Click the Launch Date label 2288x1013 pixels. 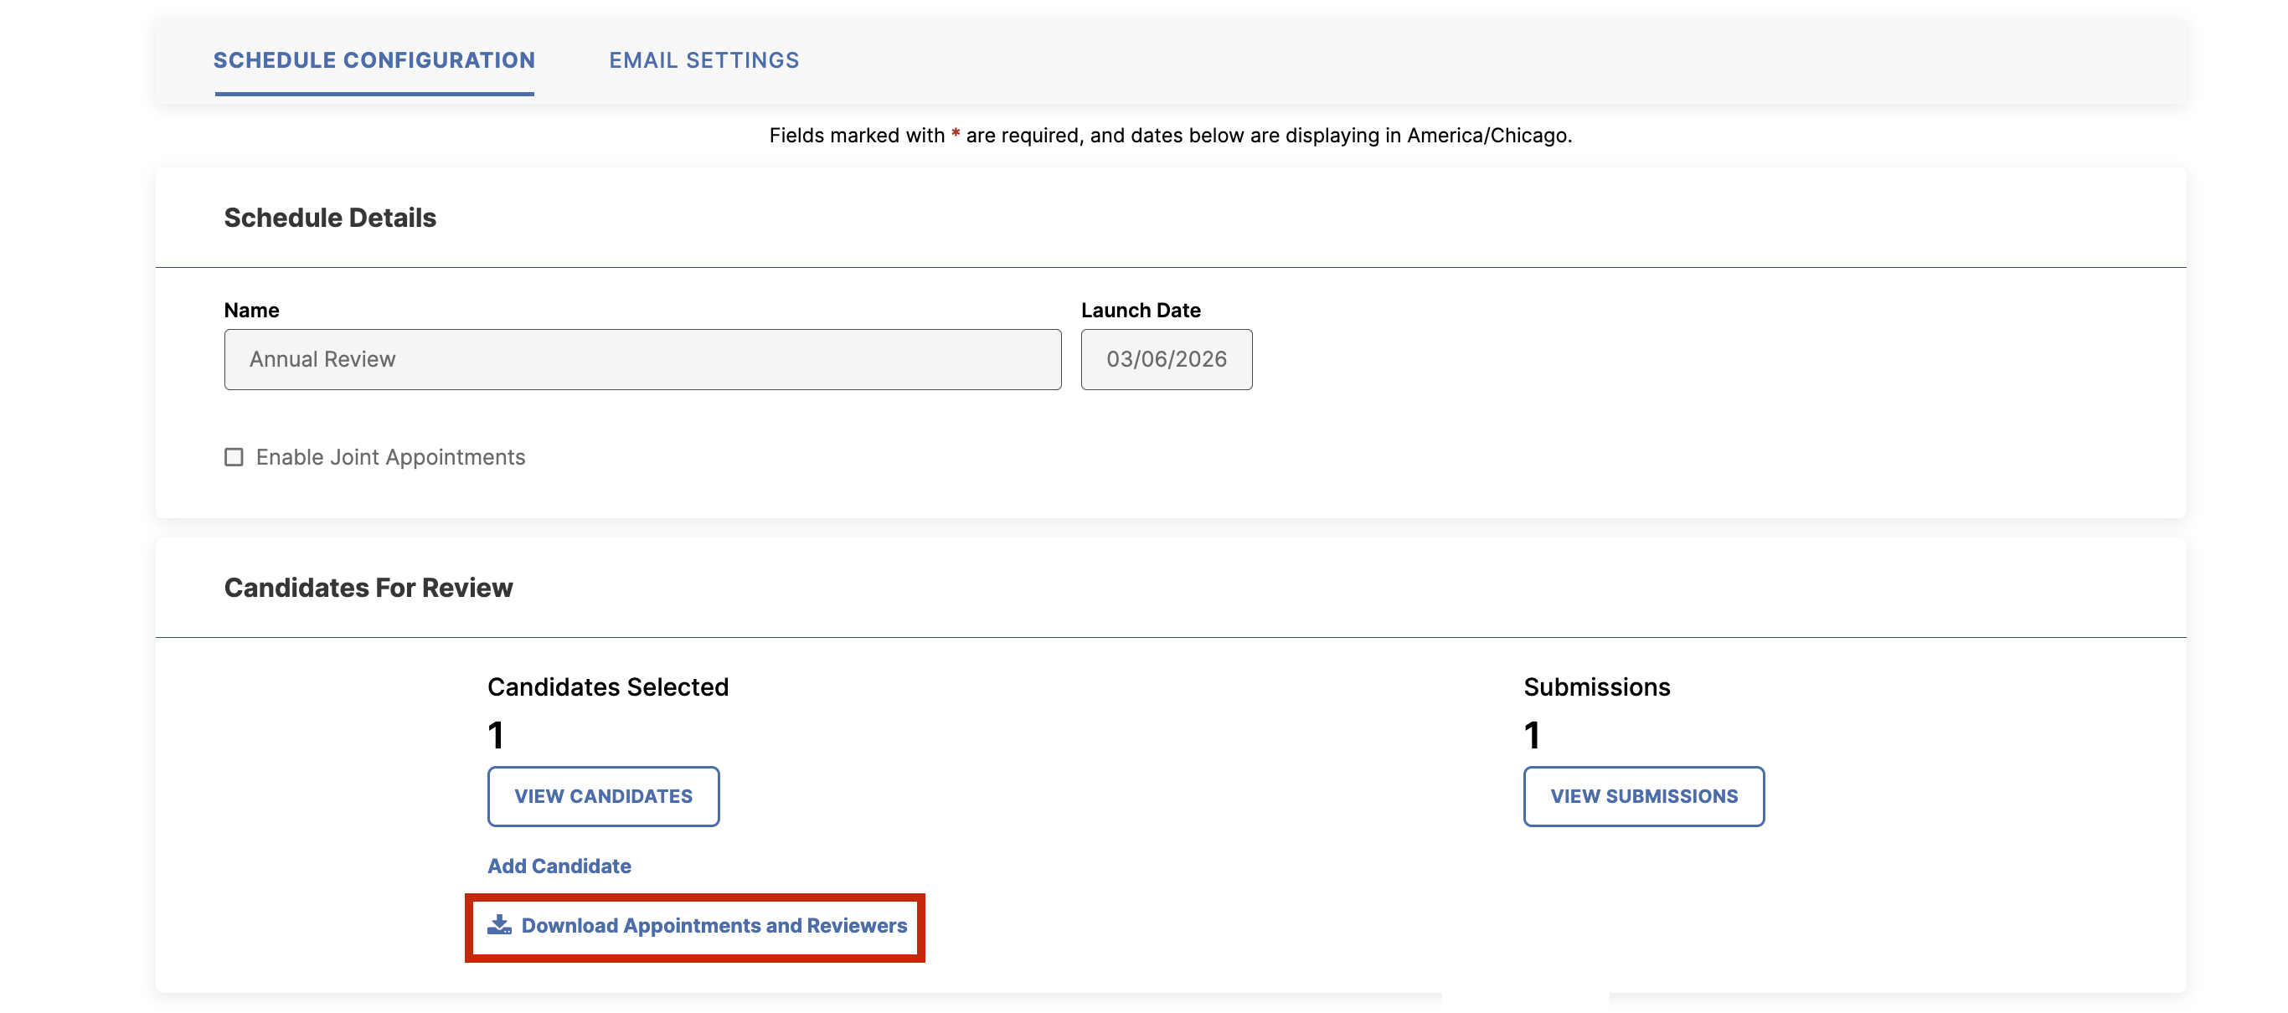1141,310
